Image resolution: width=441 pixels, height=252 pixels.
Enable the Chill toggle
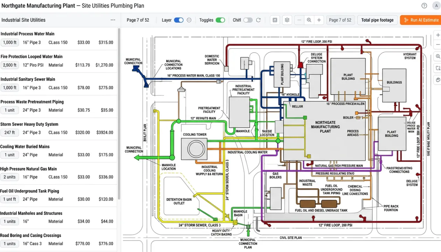pos(248,20)
